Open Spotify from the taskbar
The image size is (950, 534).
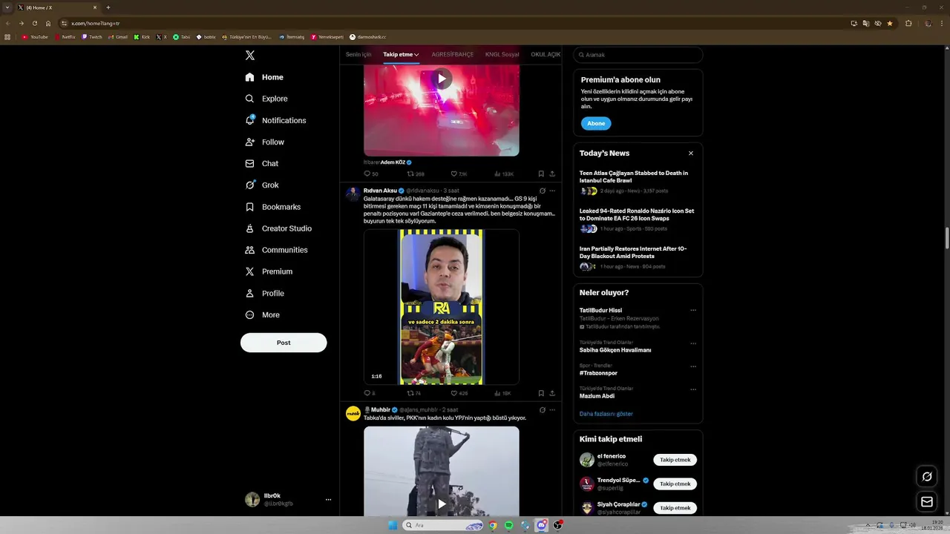point(508,525)
